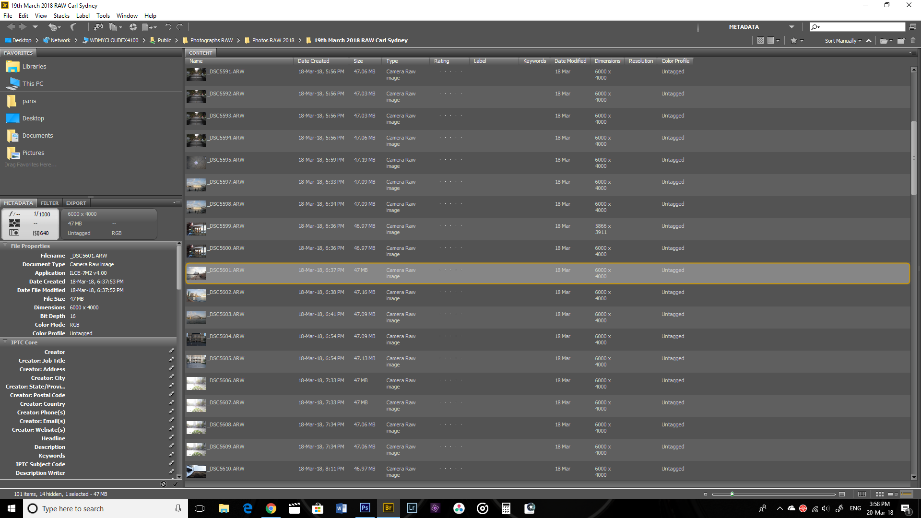
Task: Navigate to Photos RAW 2018 via breadcrumb
Action: pyautogui.click(x=272, y=40)
